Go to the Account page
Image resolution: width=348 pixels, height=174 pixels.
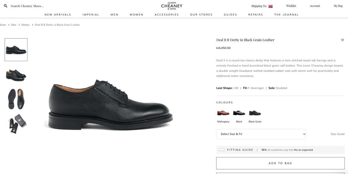pos(315,6)
